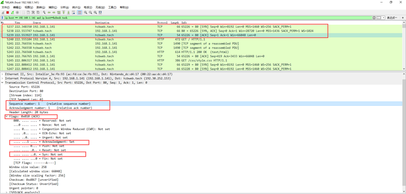Screen dimensions: 406x194
Task: Open the 捕获(C) menu
Action: pyautogui.click(x=53, y=7)
